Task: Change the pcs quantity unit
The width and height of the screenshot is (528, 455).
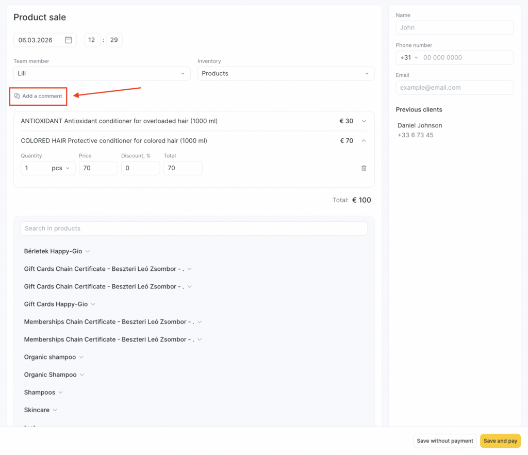Action: tap(60, 168)
